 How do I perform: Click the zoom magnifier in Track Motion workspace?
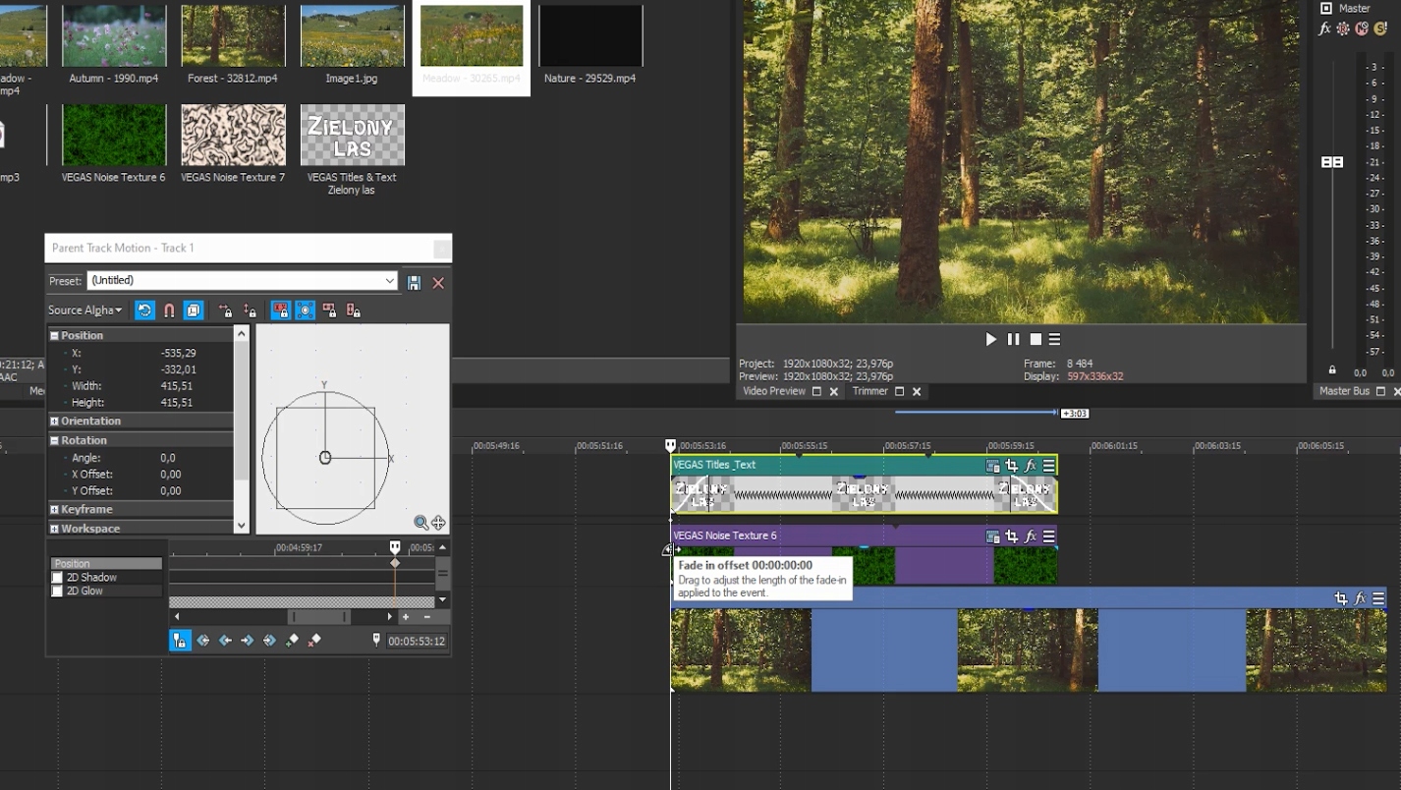420,523
